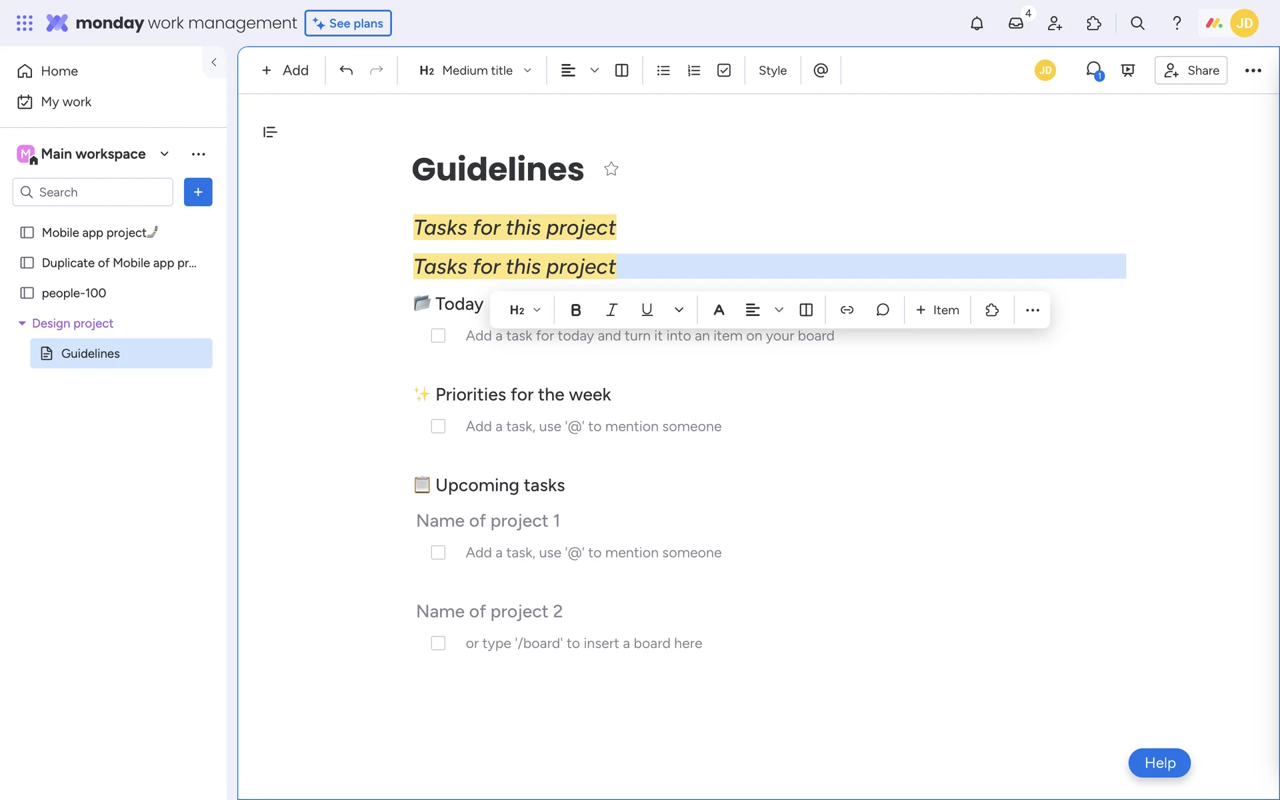Open text color picker in floating toolbar
Viewport: 1280px width, 800px height.
pos(719,310)
